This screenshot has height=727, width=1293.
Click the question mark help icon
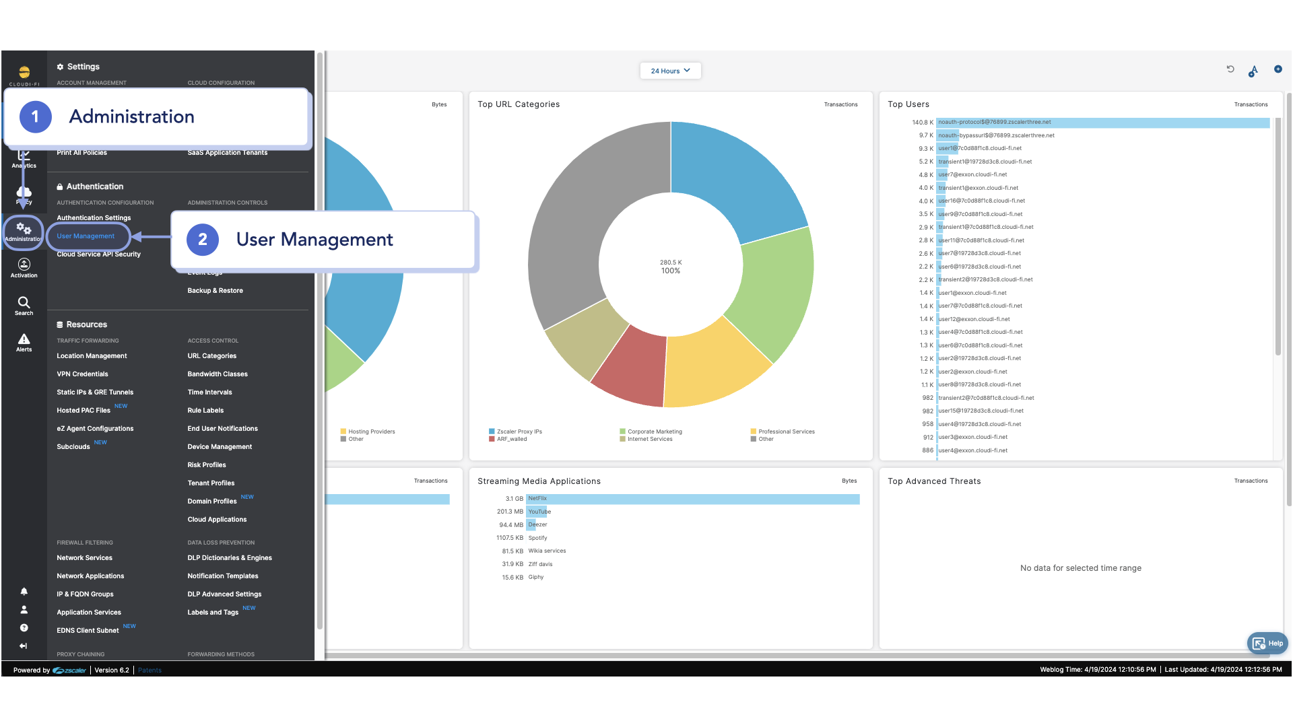24,627
